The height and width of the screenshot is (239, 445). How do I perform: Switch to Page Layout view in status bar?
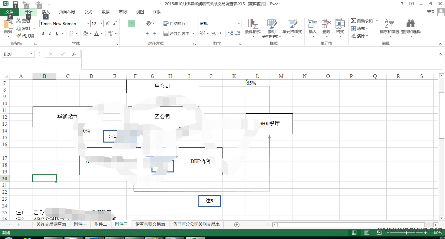(x=367, y=233)
